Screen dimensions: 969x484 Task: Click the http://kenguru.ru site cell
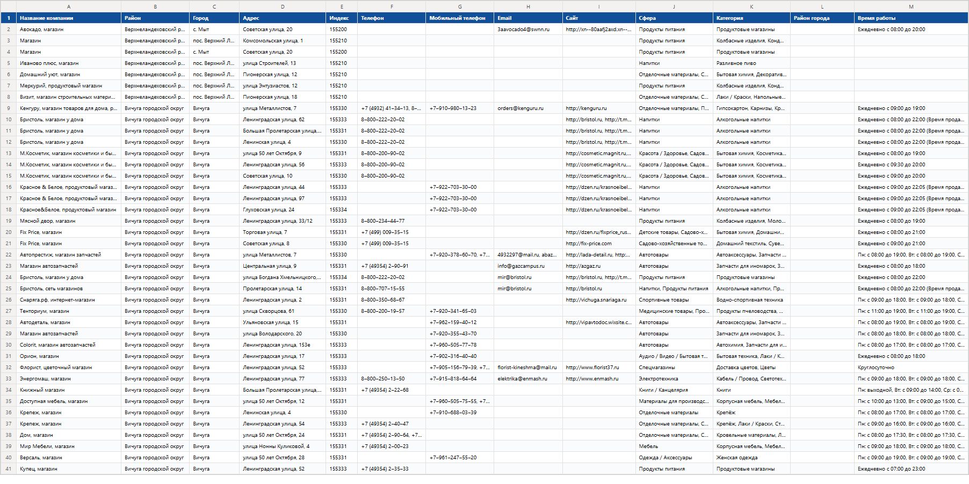pyautogui.click(x=599, y=108)
